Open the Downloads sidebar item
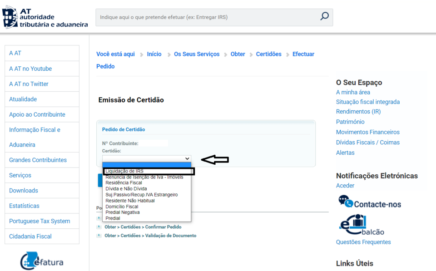This screenshot has height=271, width=436. coord(24,191)
